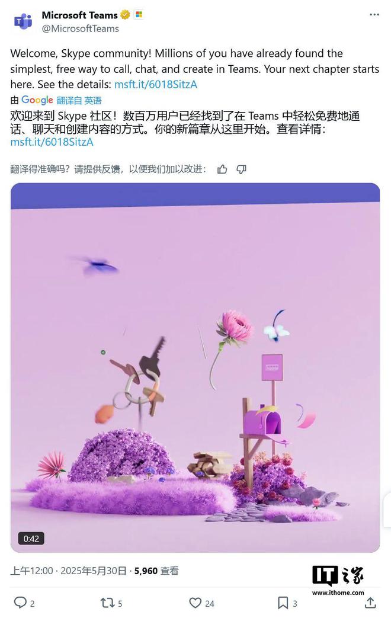Image resolution: width=391 pixels, height=618 pixels.
Task: Open msft.it link in translated text
Action: point(52,142)
